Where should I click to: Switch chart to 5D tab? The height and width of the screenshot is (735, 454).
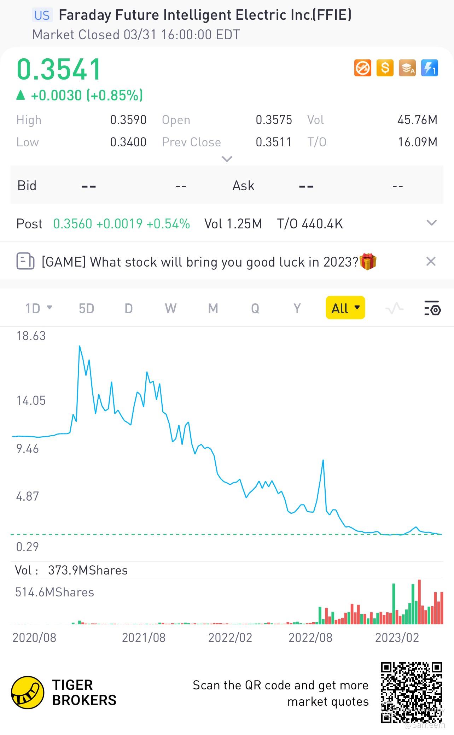(86, 309)
